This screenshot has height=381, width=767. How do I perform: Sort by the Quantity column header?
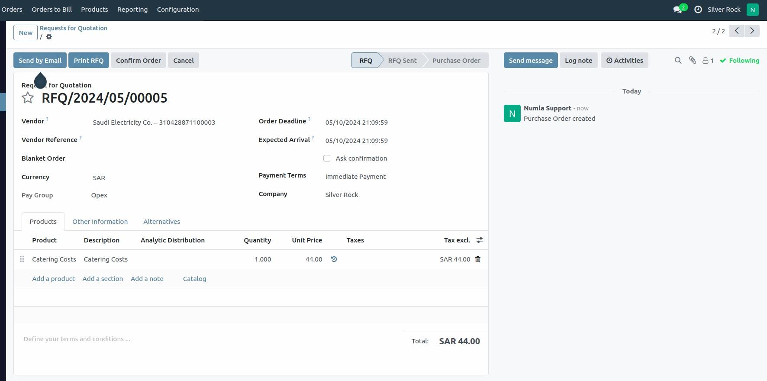257,240
